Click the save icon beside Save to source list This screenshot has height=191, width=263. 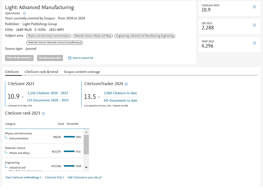[70, 58]
